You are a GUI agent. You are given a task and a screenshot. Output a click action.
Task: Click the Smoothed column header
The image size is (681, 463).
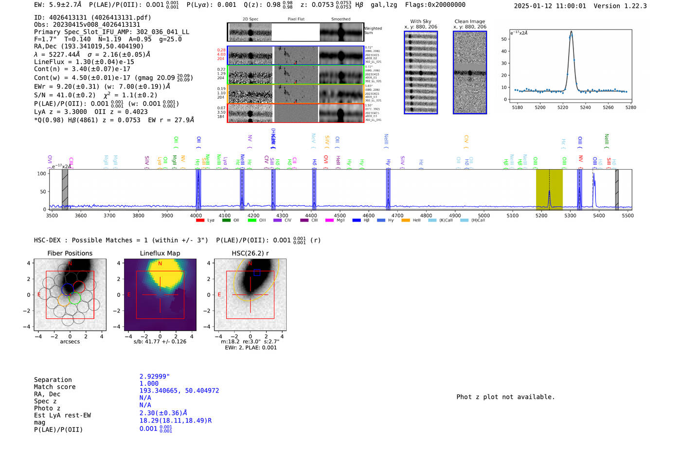click(x=341, y=19)
